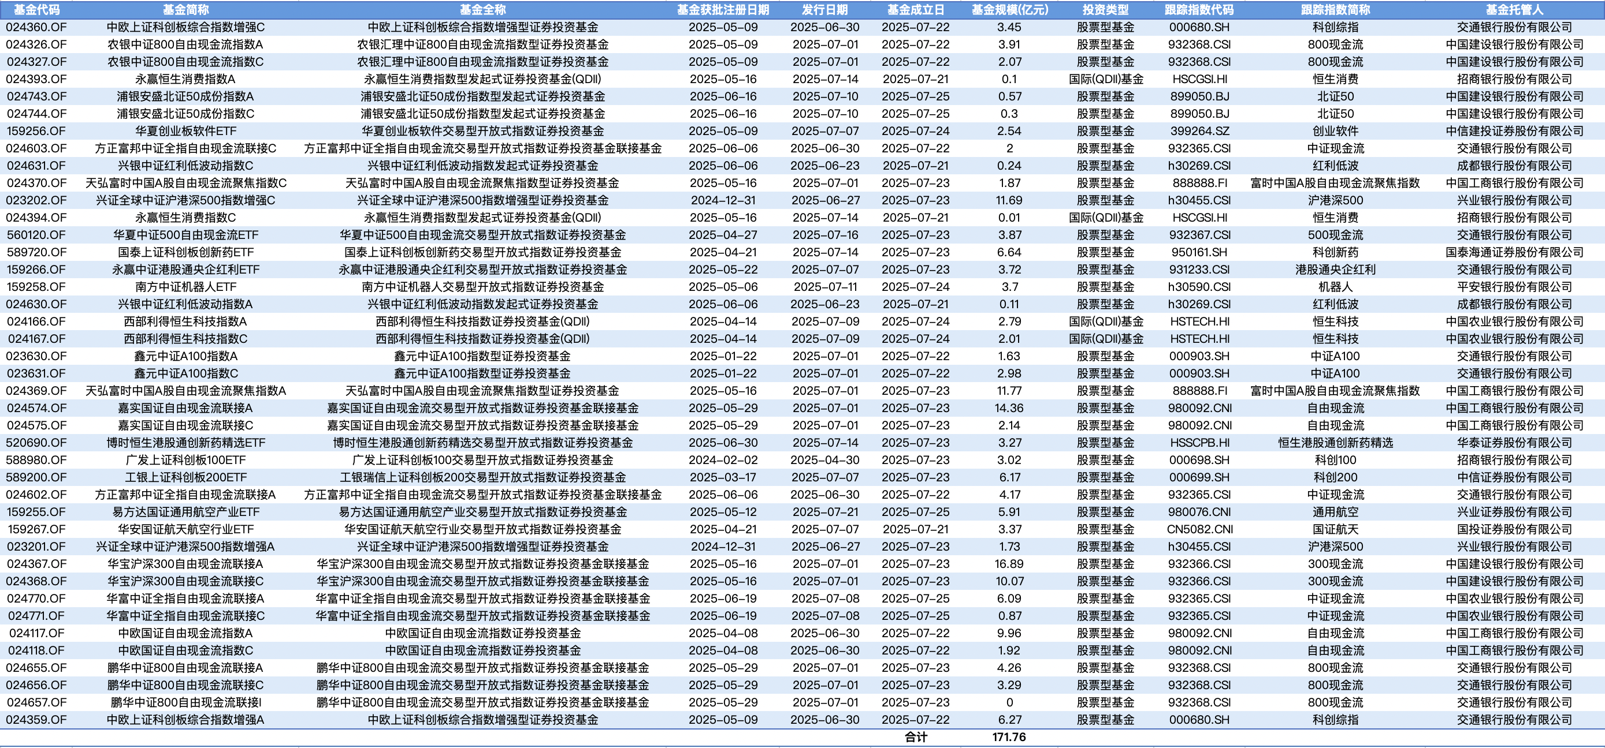Click fund name 兴银中证红利低波动指数C
The width and height of the screenshot is (1605, 748).
tap(185, 166)
